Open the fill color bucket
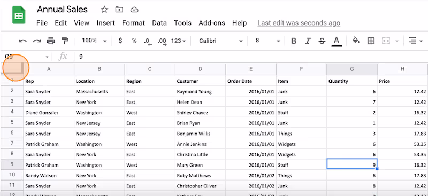The width and height of the screenshot is (428, 196). point(356,41)
